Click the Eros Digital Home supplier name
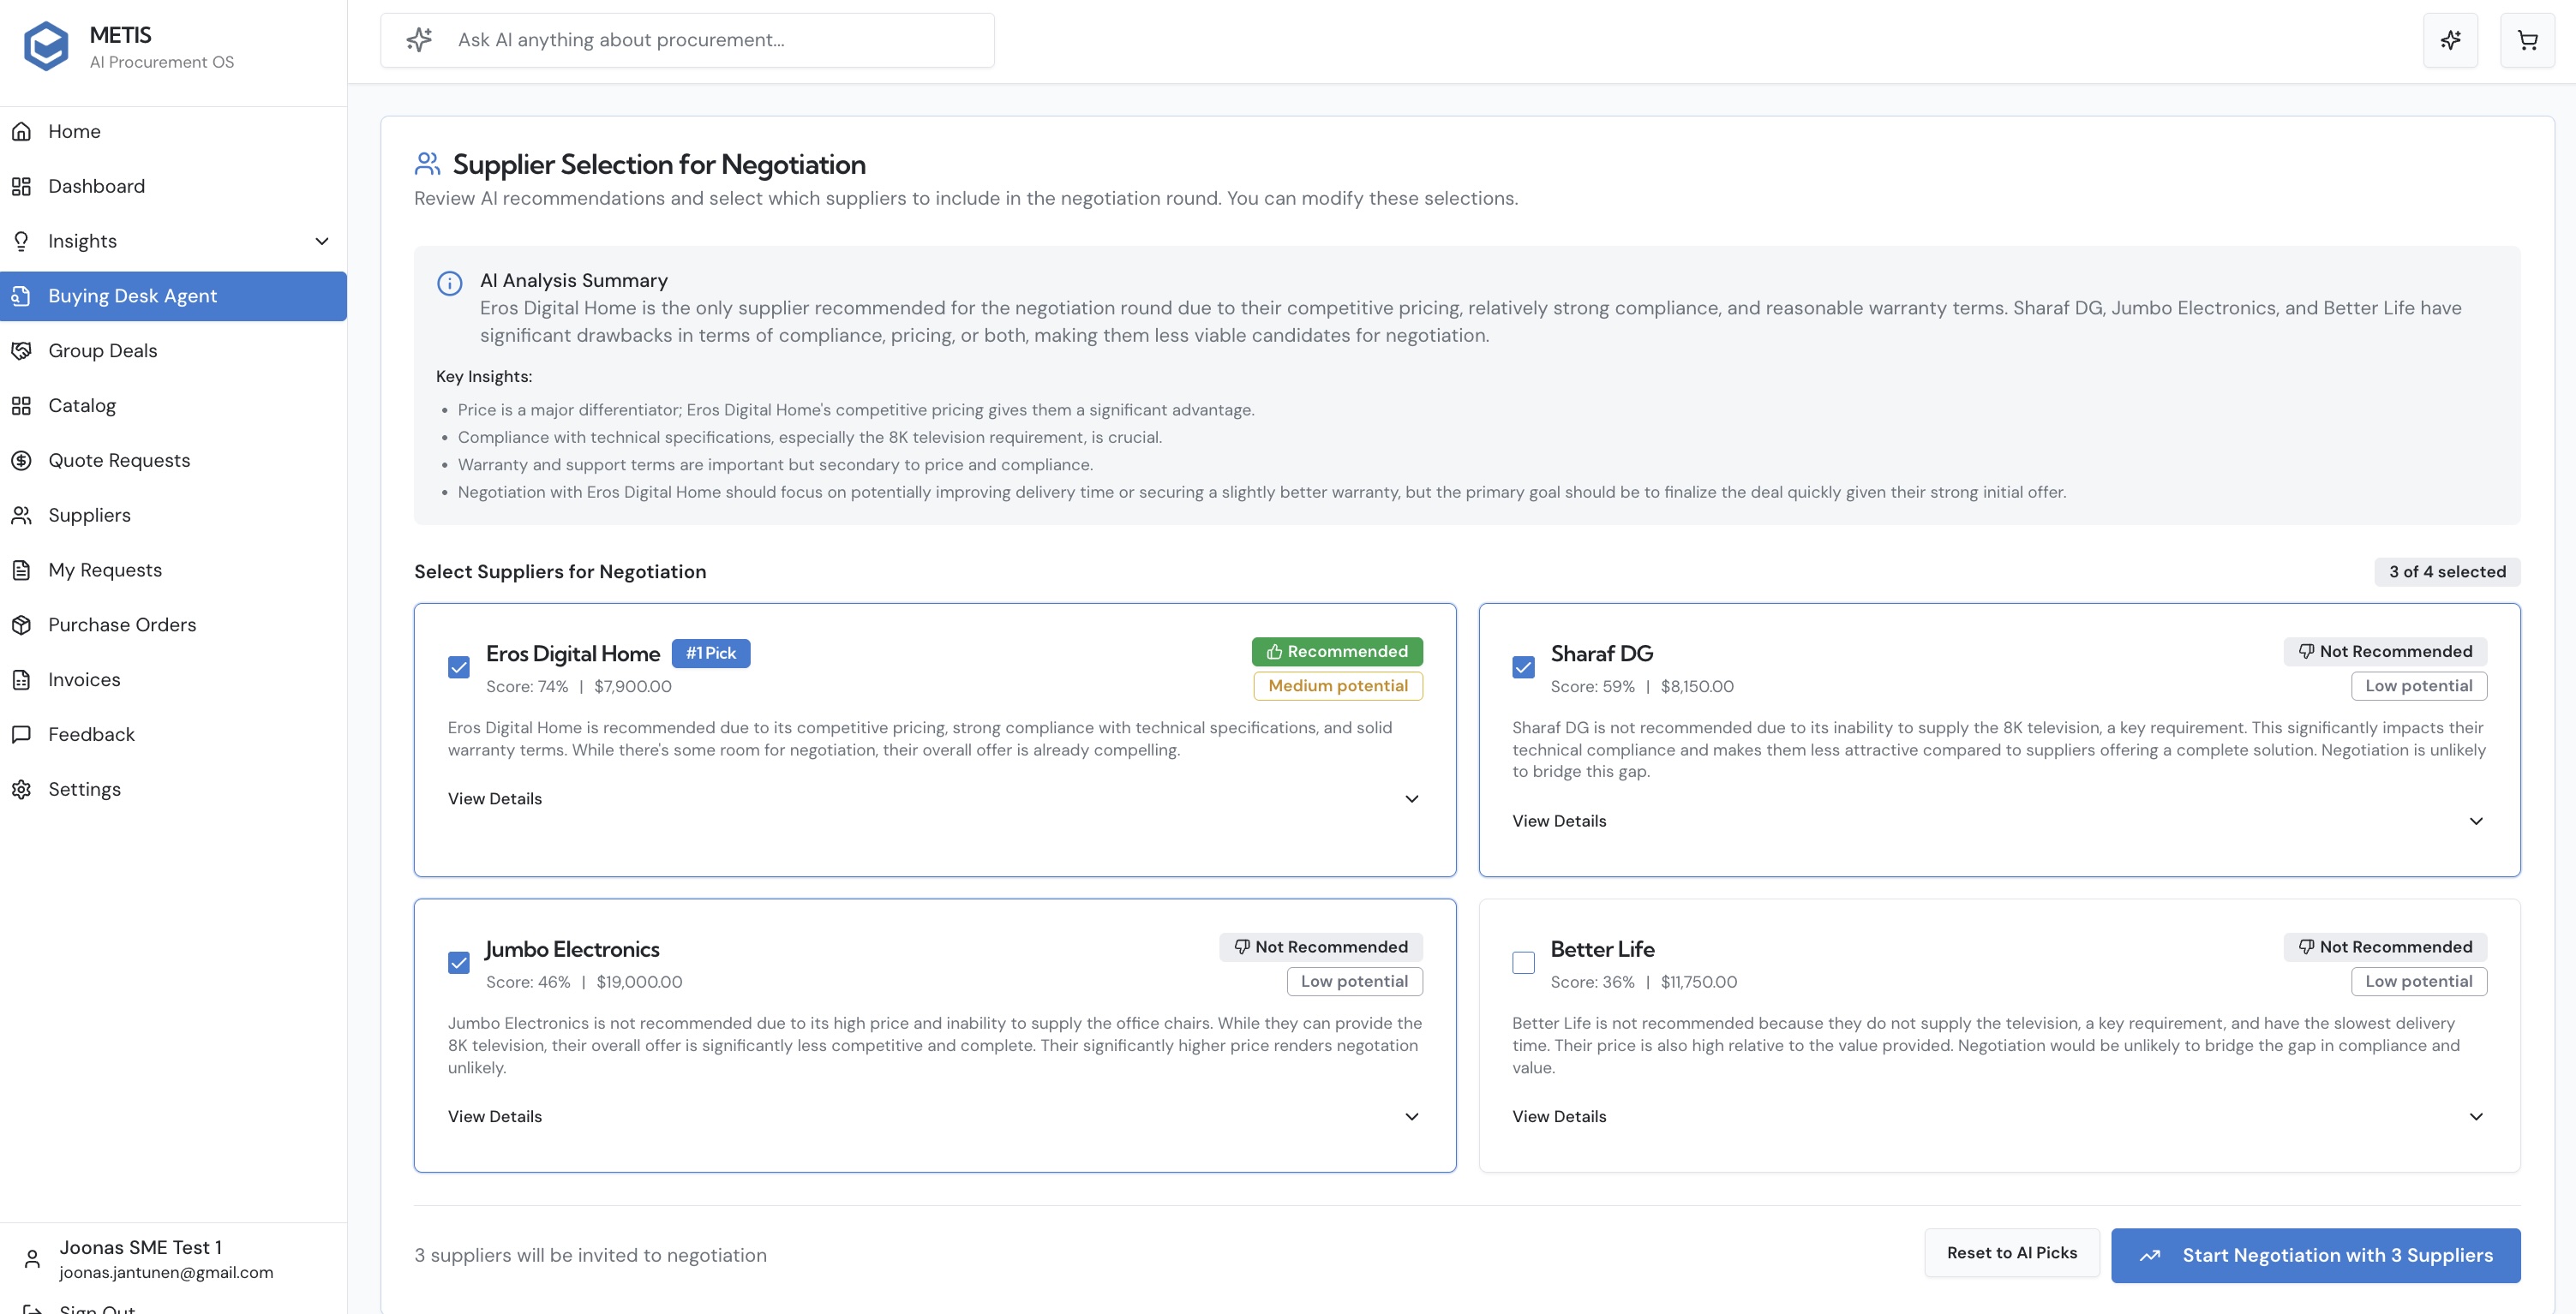The height and width of the screenshot is (1314, 2576). [573, 654]
